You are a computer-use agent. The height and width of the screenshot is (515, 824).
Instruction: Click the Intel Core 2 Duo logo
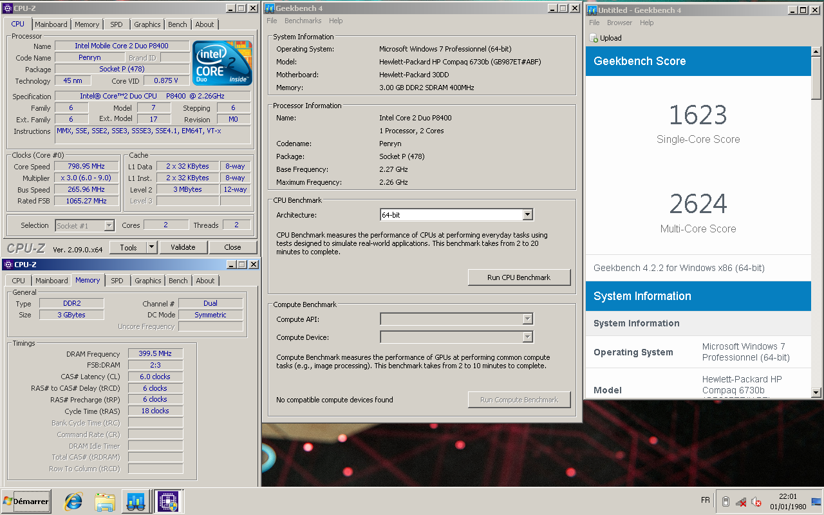coord(223,62)
